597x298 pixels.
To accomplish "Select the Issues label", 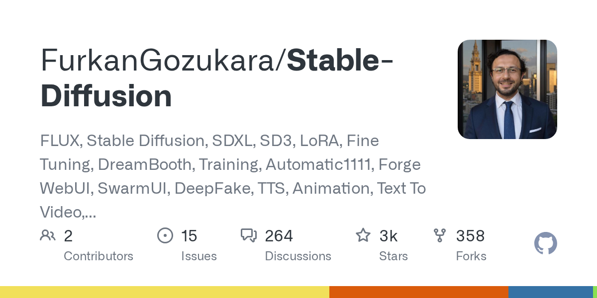I will 199,256.
